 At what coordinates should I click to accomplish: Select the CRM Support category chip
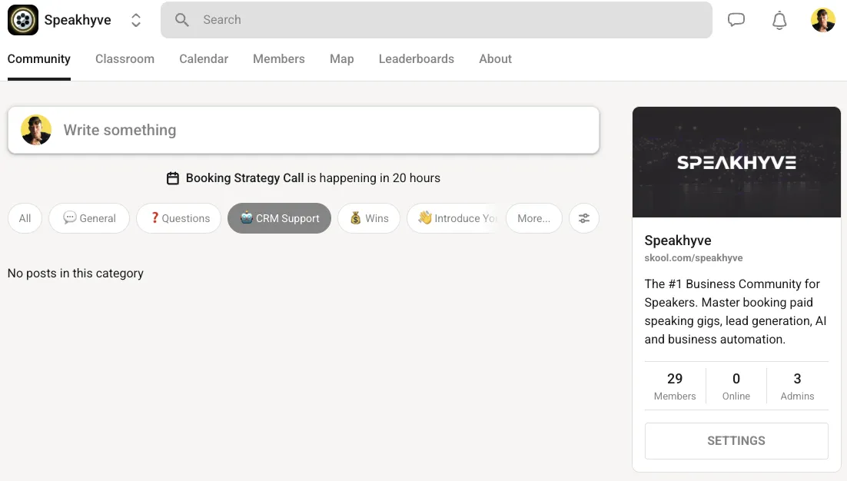(279, 218)
